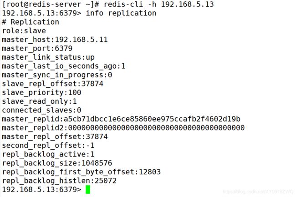Image resolution: width=296 pixels, height=197 pixels.
Task: Click the slave_priority:100 line
Action: tap(41, 92)
